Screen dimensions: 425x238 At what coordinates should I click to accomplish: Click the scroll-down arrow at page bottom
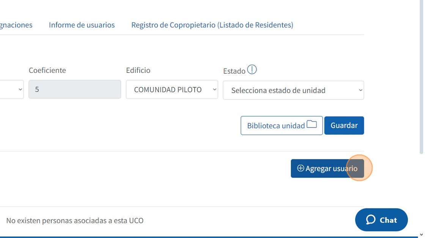click(x=421, y=235)
